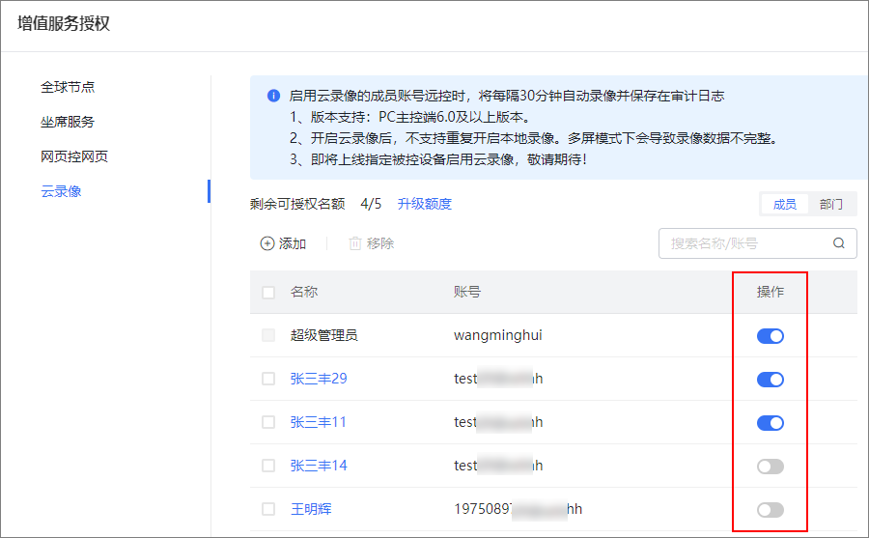This screenshot has width=869, height=538.
Task: Enable cloud recording for 王明辉
Action: (x=770, y=510)
